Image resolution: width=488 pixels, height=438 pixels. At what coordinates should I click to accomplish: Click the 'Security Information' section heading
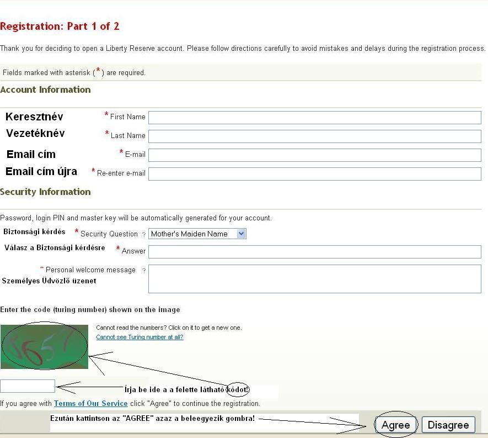(45, 192)
